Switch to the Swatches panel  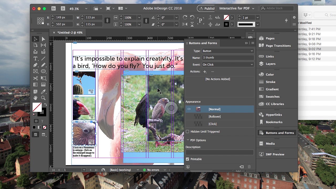272,97
